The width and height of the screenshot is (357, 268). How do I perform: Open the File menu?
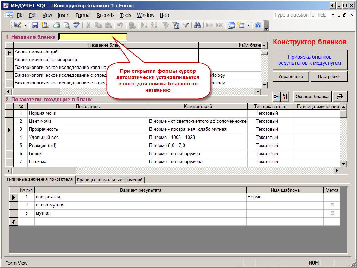(x=20, y=15)
